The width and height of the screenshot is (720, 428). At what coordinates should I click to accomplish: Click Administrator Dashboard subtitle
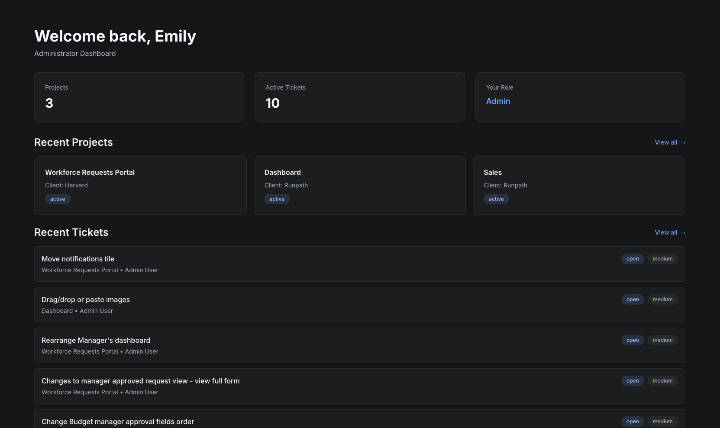tap(75, 53)
